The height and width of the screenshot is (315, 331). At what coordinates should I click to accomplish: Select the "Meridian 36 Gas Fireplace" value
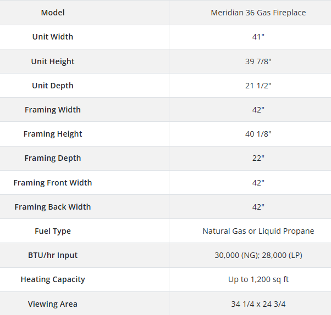pyautogui.click(x=258, y=13)
